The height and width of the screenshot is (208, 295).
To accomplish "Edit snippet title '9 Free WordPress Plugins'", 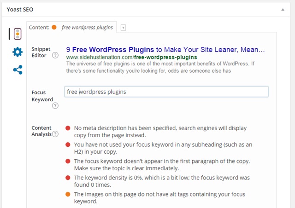I will [x=165, y=50].
